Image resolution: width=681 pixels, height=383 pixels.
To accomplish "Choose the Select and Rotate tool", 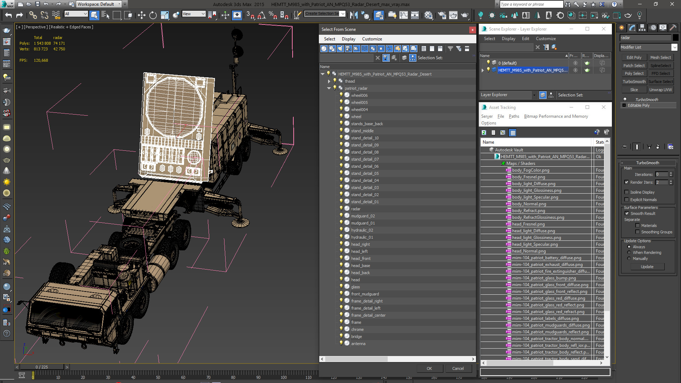I will click(153, 15).
